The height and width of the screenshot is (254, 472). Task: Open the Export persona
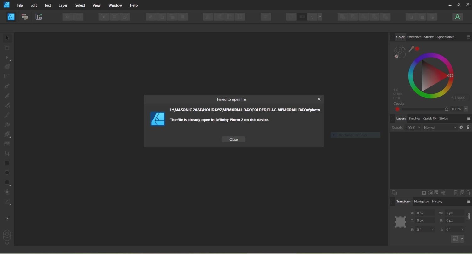click(x=38, y=17)
